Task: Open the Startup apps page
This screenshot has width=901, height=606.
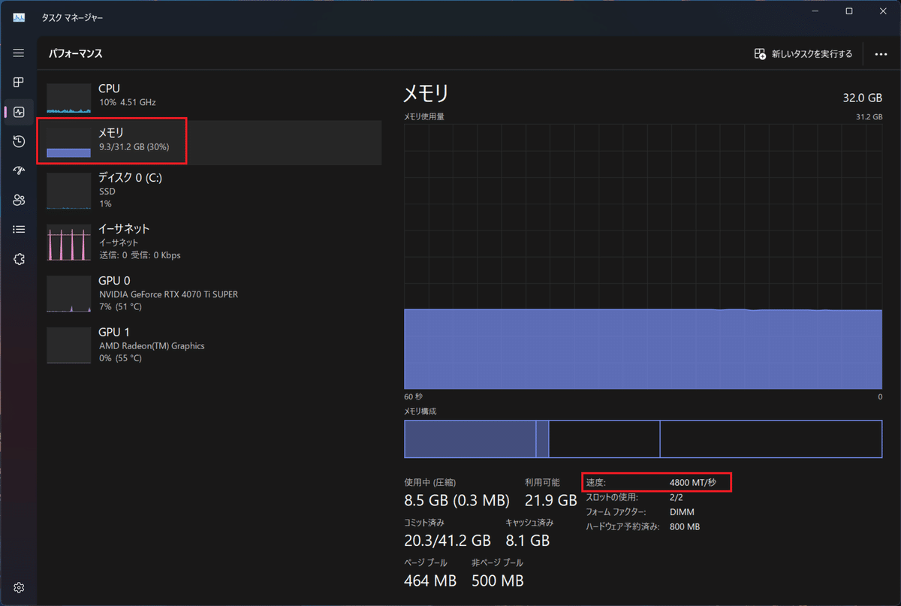Action: click(x=18, y=170)
